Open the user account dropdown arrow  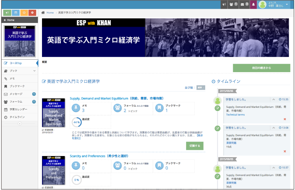[287, 4]
